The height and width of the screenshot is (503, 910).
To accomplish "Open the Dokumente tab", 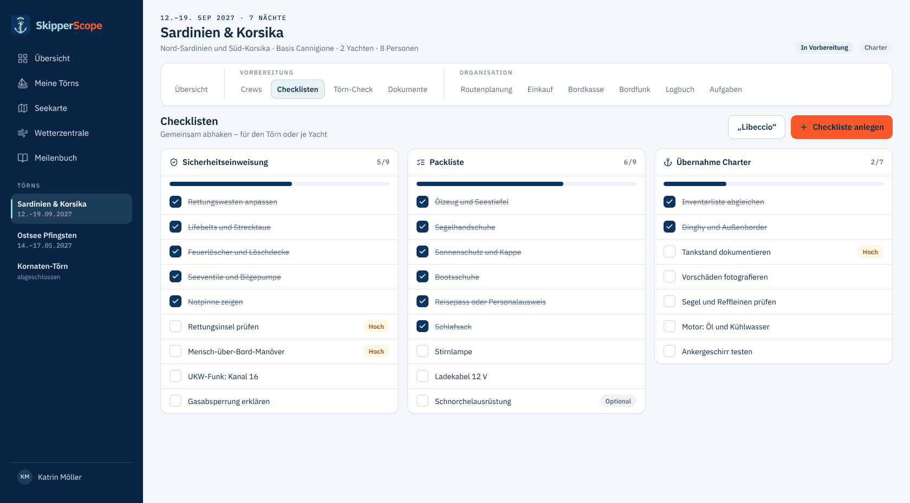I will point(408,89).
